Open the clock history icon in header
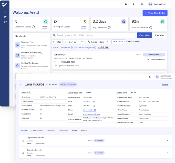This screenshot has width=175, height=163. (126, 4)
